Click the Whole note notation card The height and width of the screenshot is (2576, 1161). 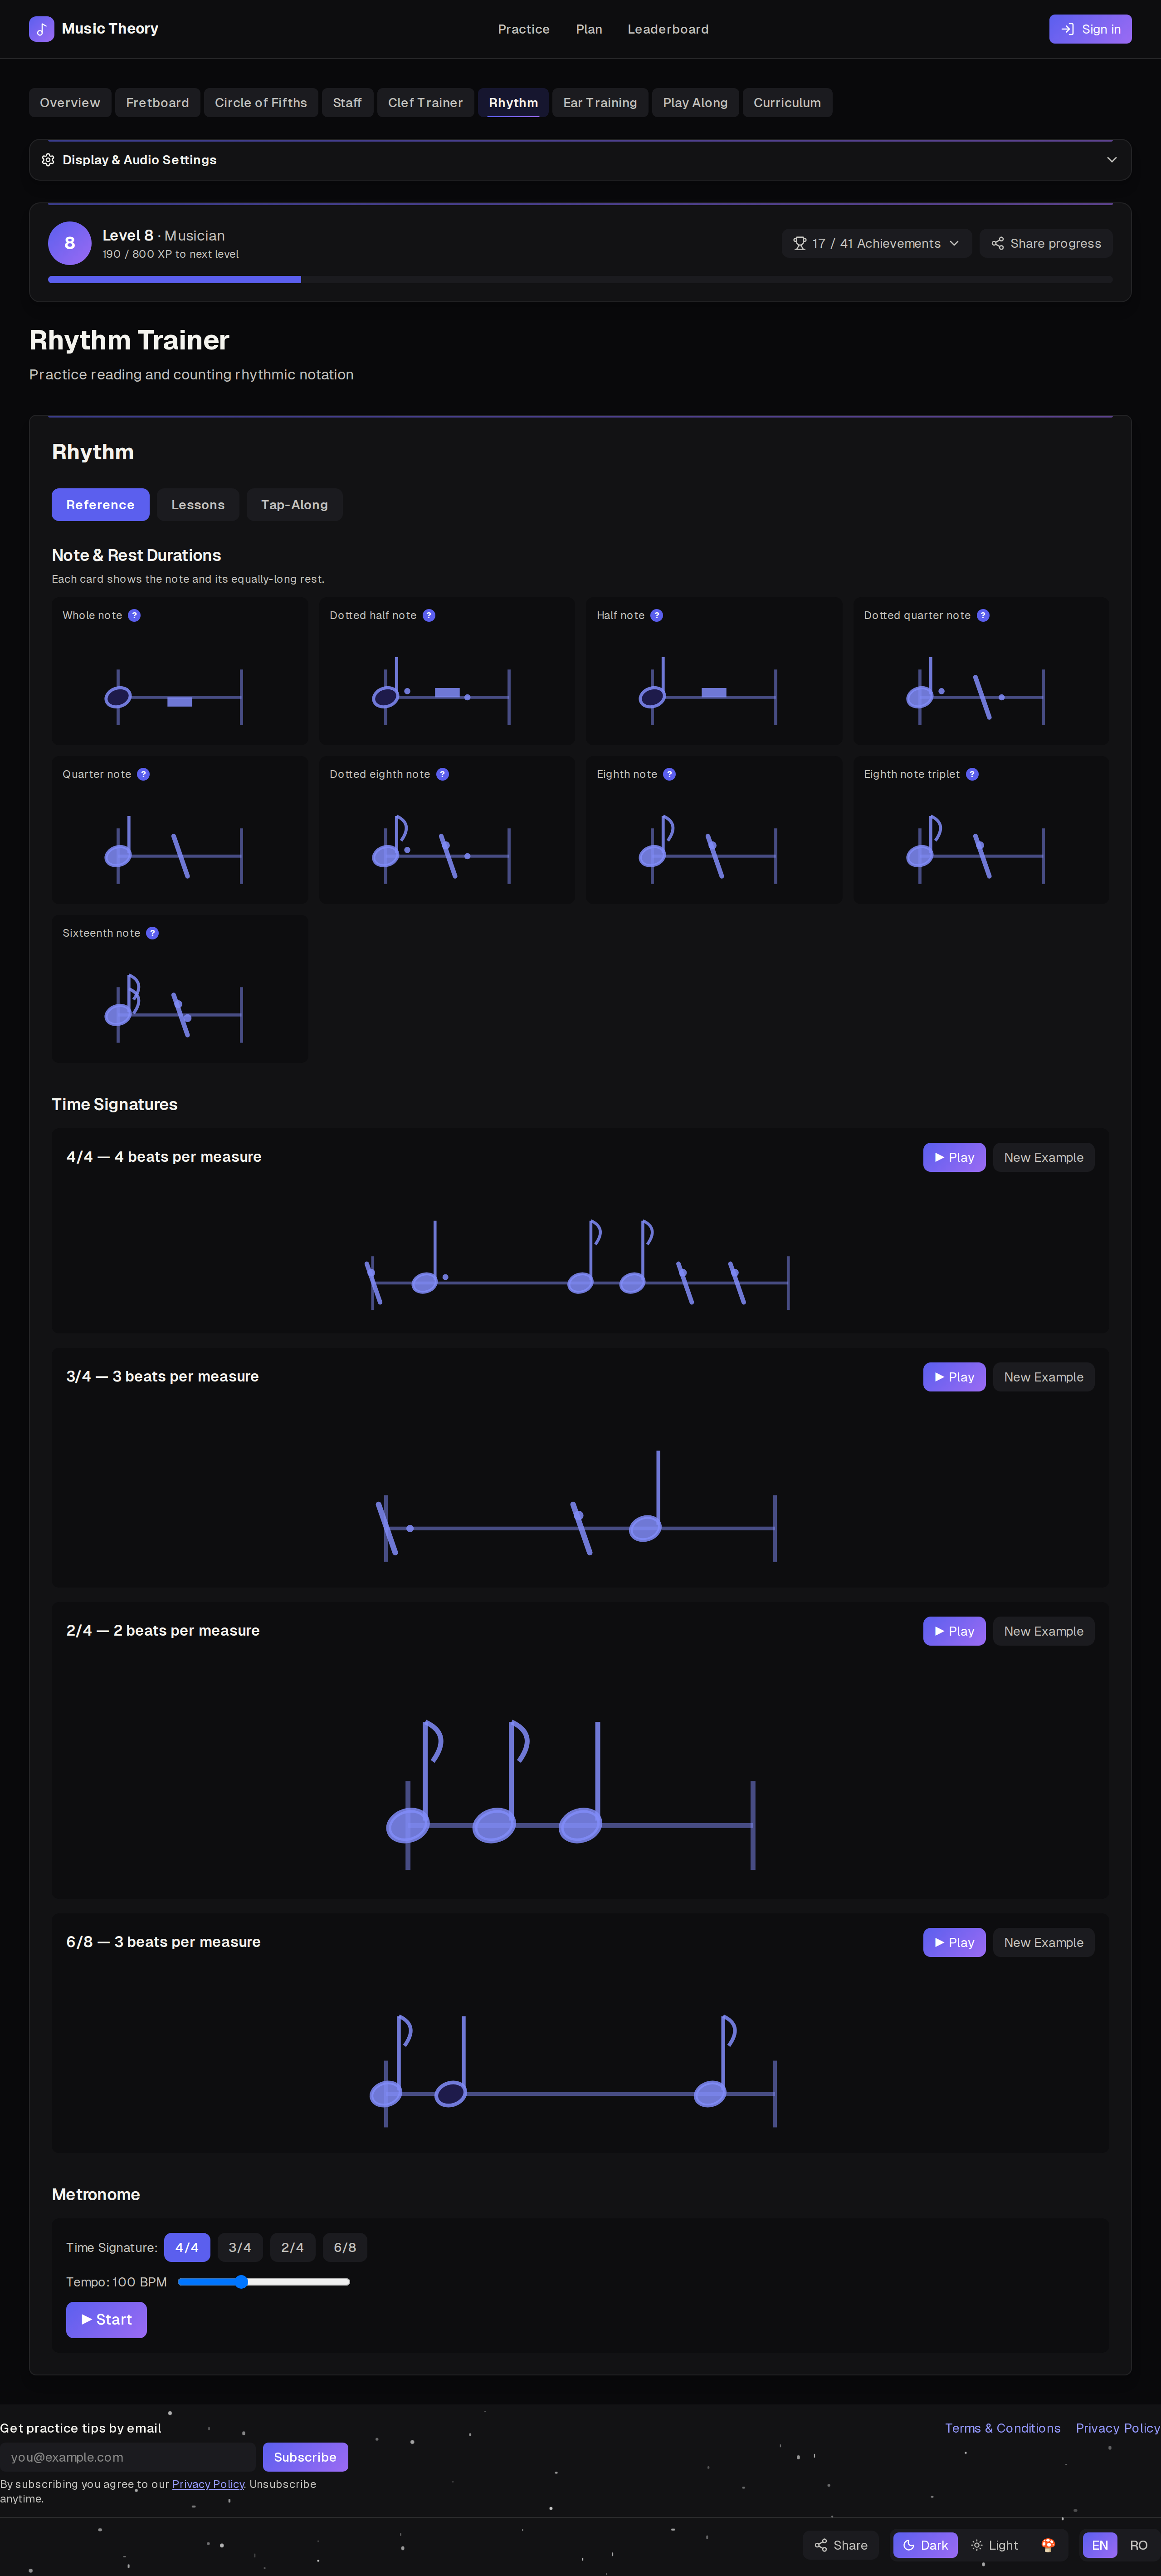180,671
